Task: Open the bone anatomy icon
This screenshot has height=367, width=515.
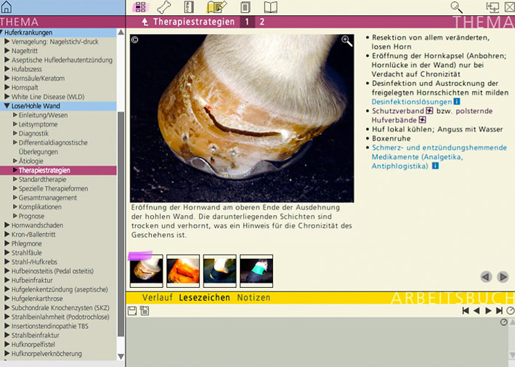Action: coord(164,7)
